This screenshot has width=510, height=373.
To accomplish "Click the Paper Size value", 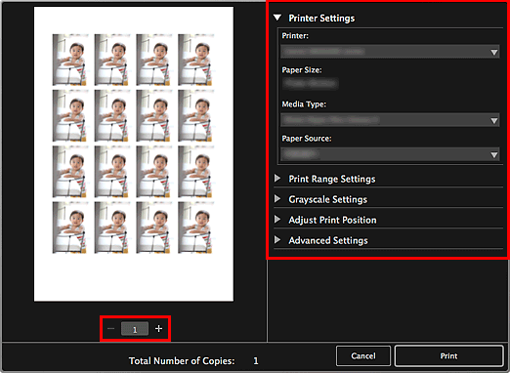I will click(310, 84).
